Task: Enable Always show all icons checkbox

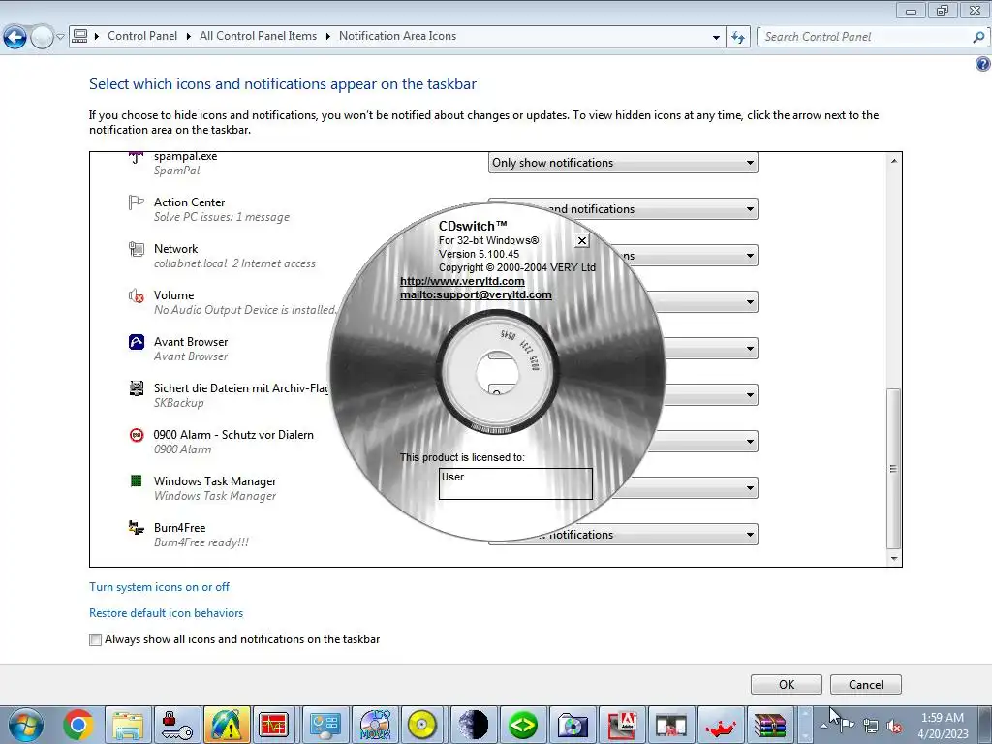Action: click(x=96, y=639)
